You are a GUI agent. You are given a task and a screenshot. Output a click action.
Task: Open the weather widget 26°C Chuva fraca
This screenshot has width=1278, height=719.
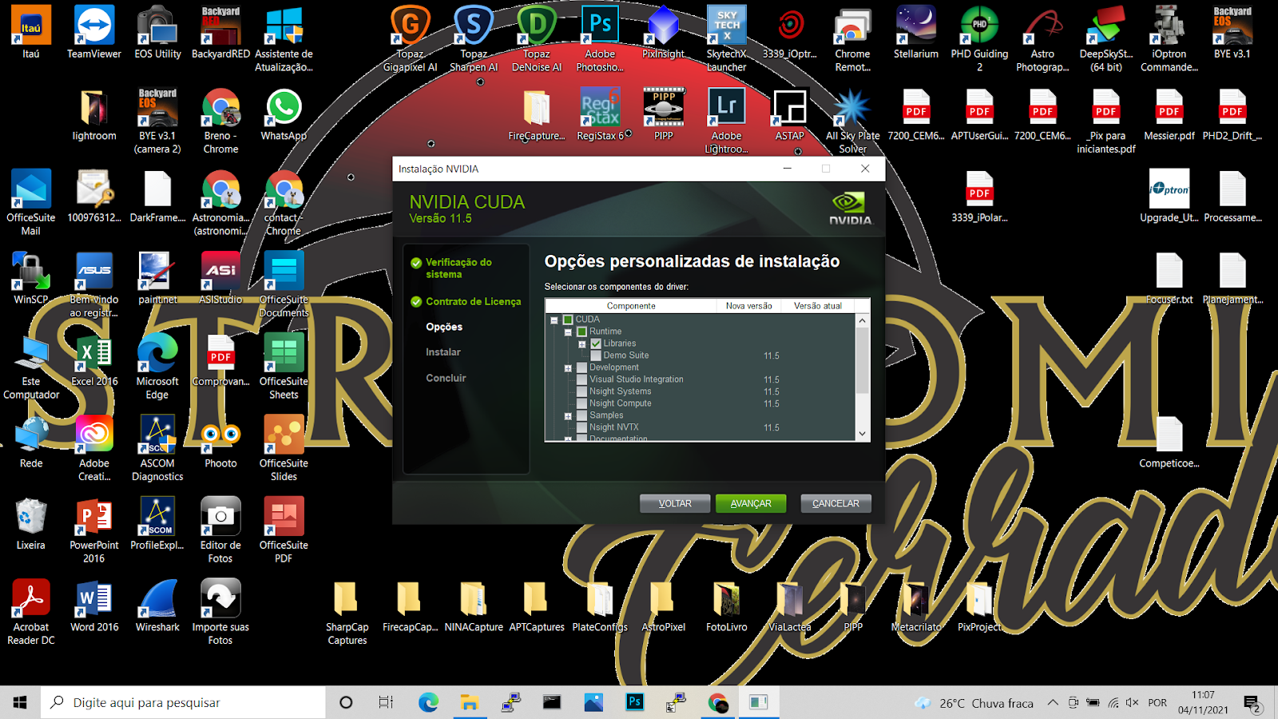click(974, 703)
